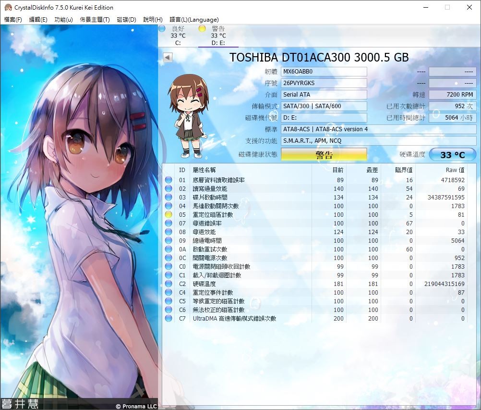Click the 目前 column header

(338, 170)
